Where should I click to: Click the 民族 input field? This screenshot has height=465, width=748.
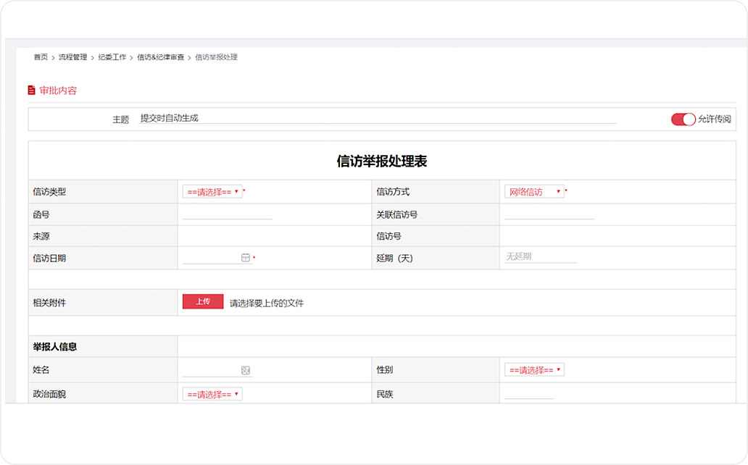point(528,395)
